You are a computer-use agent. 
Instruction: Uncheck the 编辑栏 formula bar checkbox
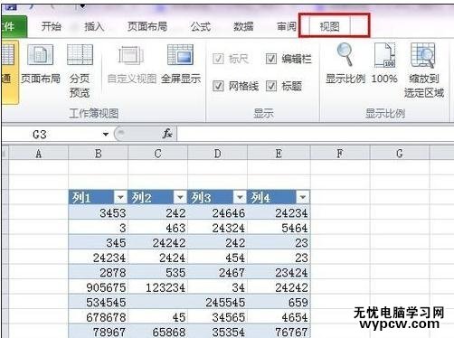[271, 59]
